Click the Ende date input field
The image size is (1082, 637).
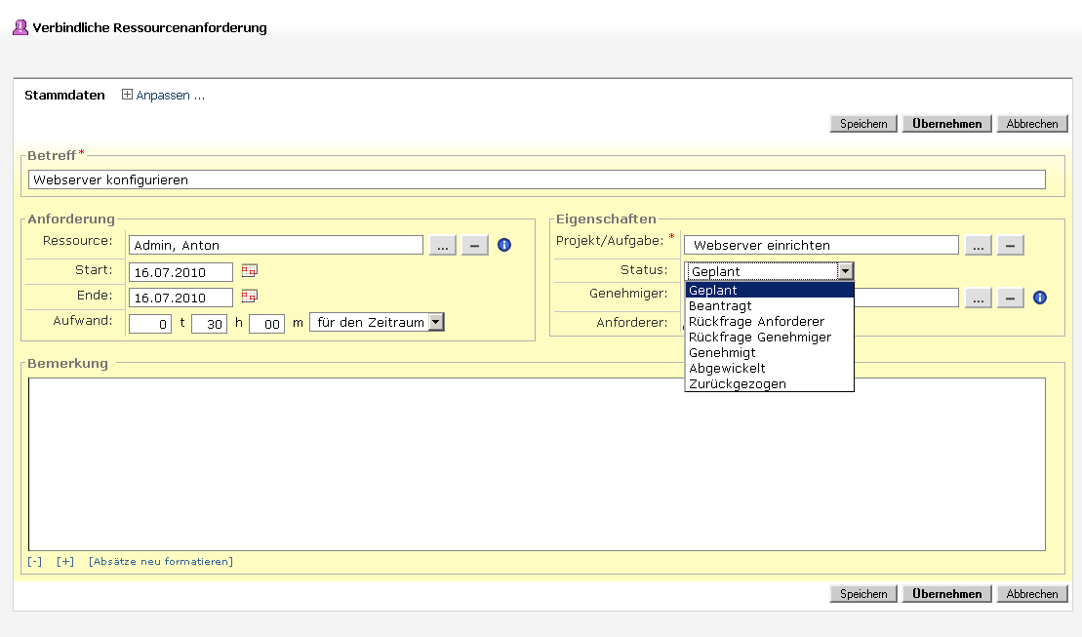pos(180,298)
